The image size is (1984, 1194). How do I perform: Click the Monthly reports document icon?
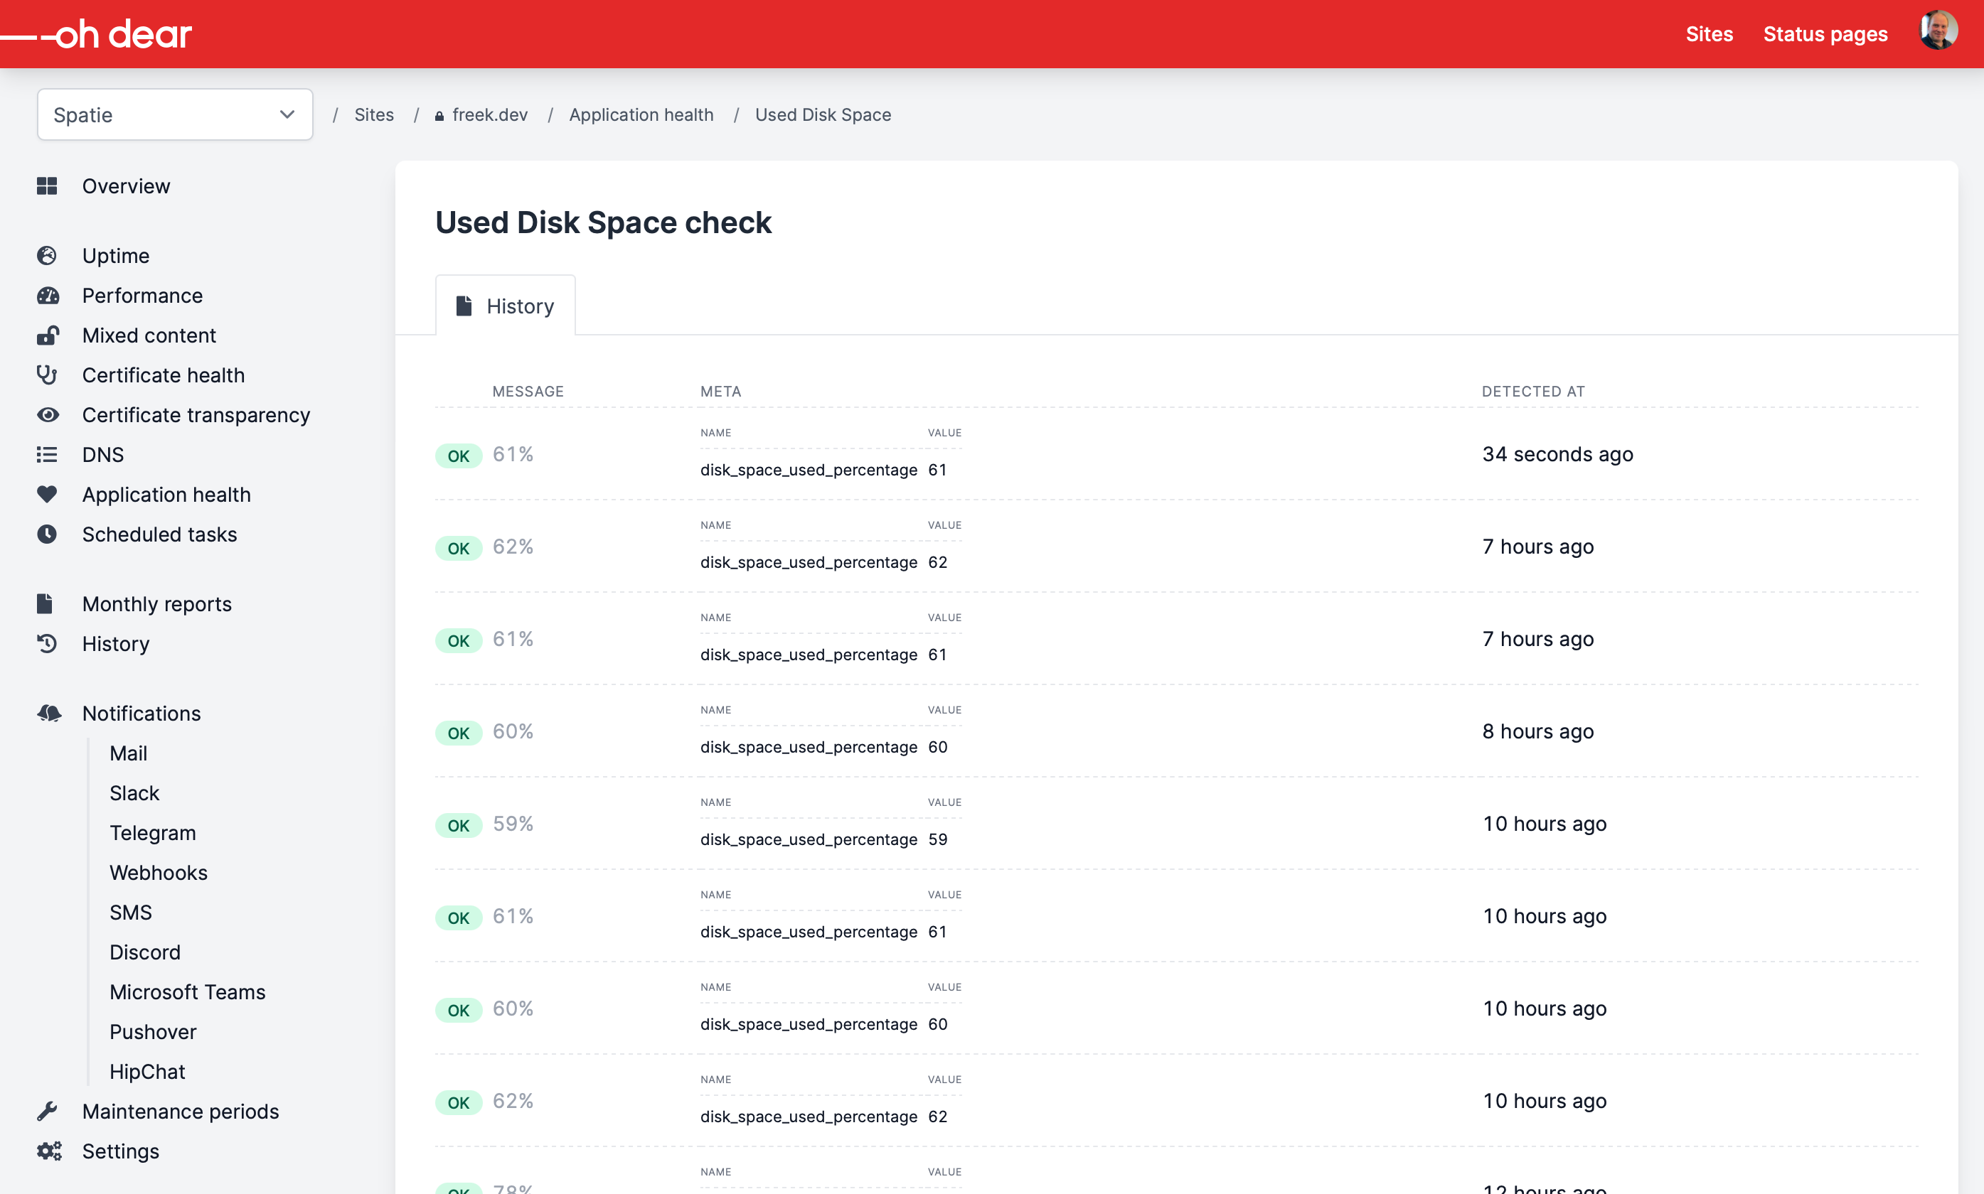click(x=44, y=603)
